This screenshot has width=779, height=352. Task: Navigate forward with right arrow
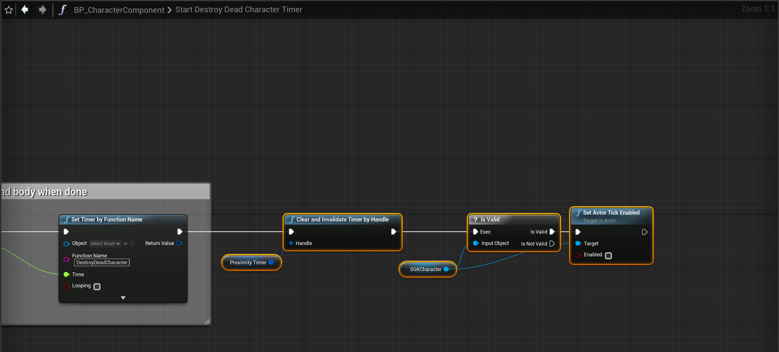click(x=42, y=10)
